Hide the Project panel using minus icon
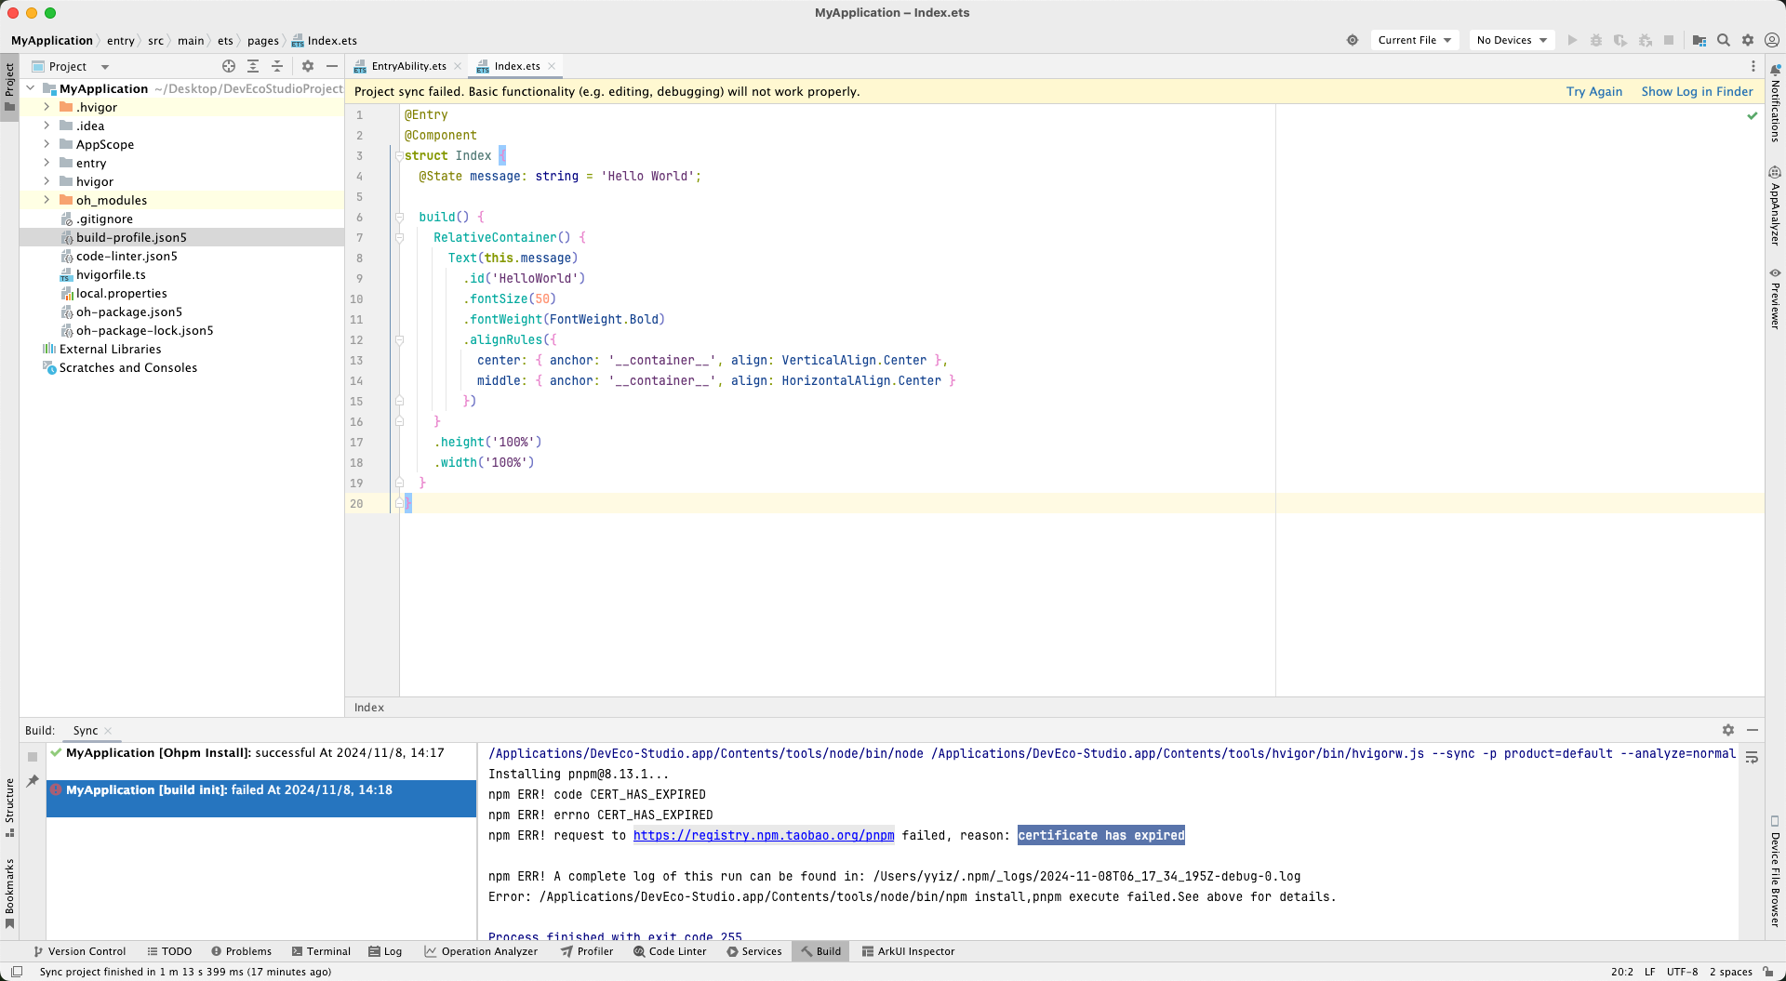 pos(332,66)
